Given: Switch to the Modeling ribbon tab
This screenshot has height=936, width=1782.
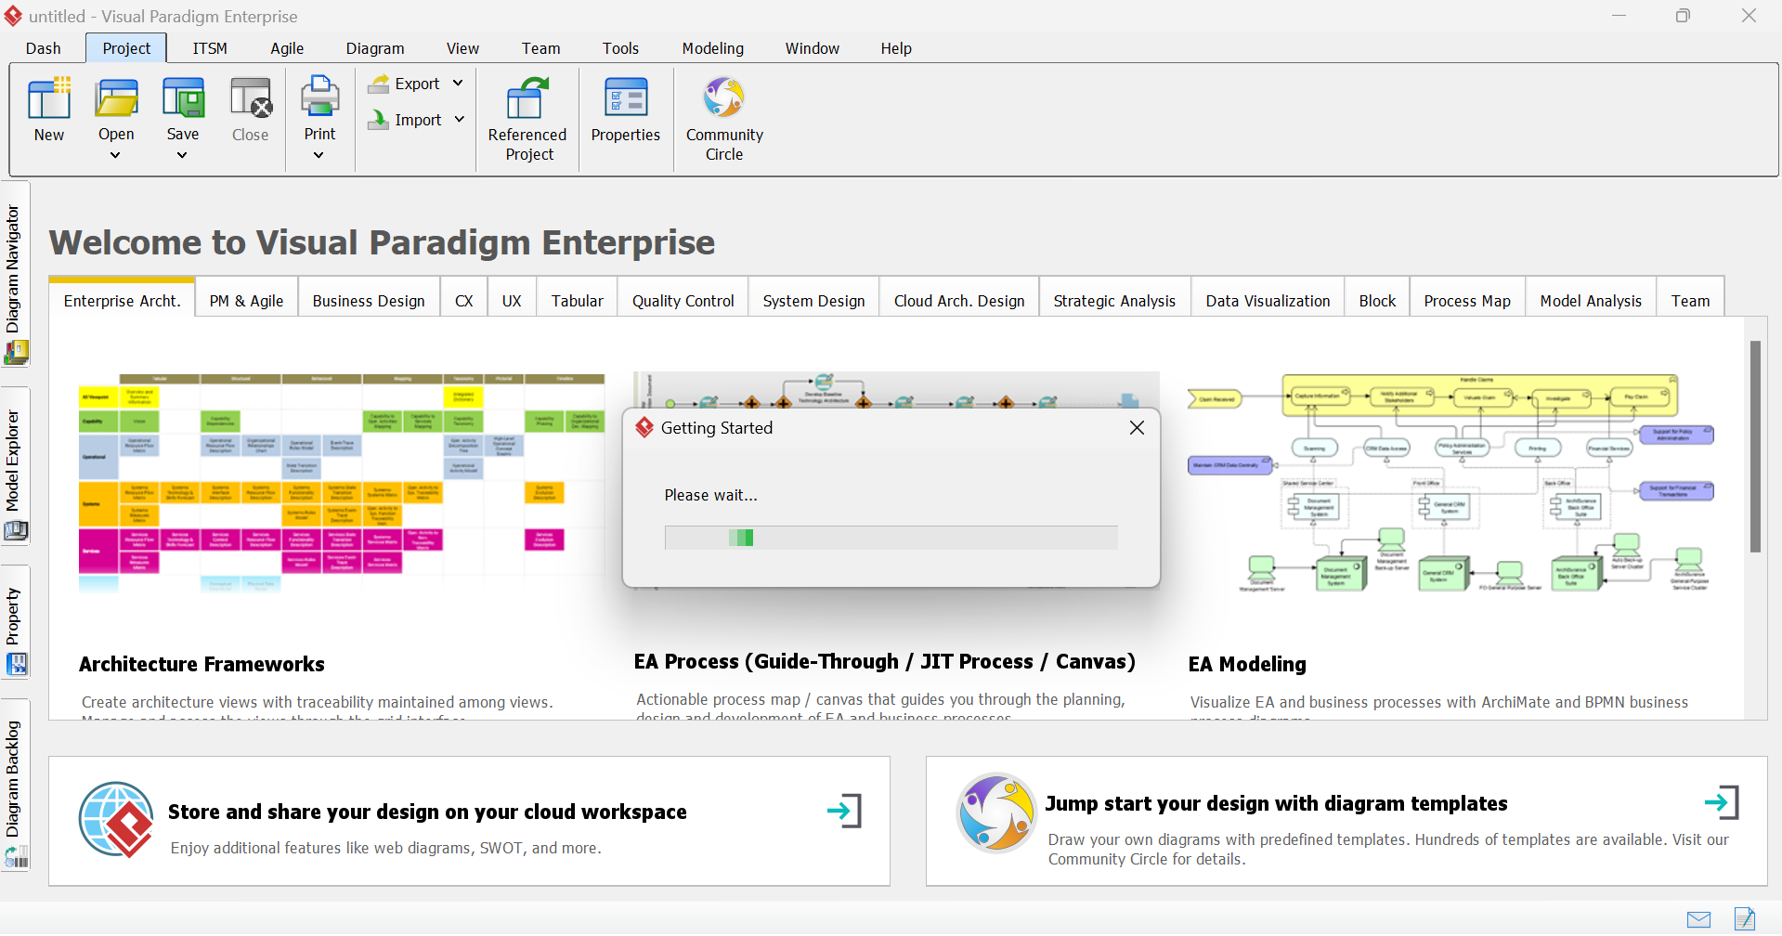Looking at the screenshot, I should point(712,48).
